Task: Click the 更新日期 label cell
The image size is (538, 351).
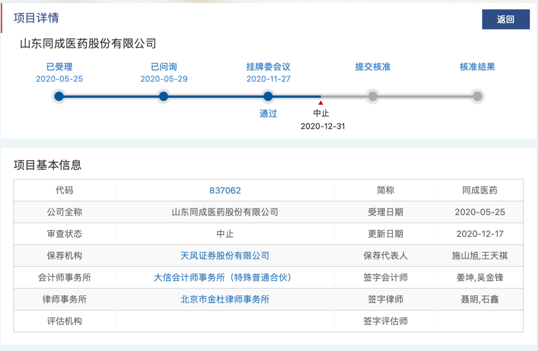Action: (x=386, y=234)
